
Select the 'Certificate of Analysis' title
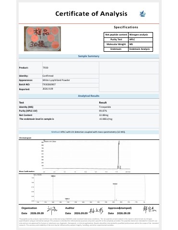pyautogui.click(x=91, y=13)
